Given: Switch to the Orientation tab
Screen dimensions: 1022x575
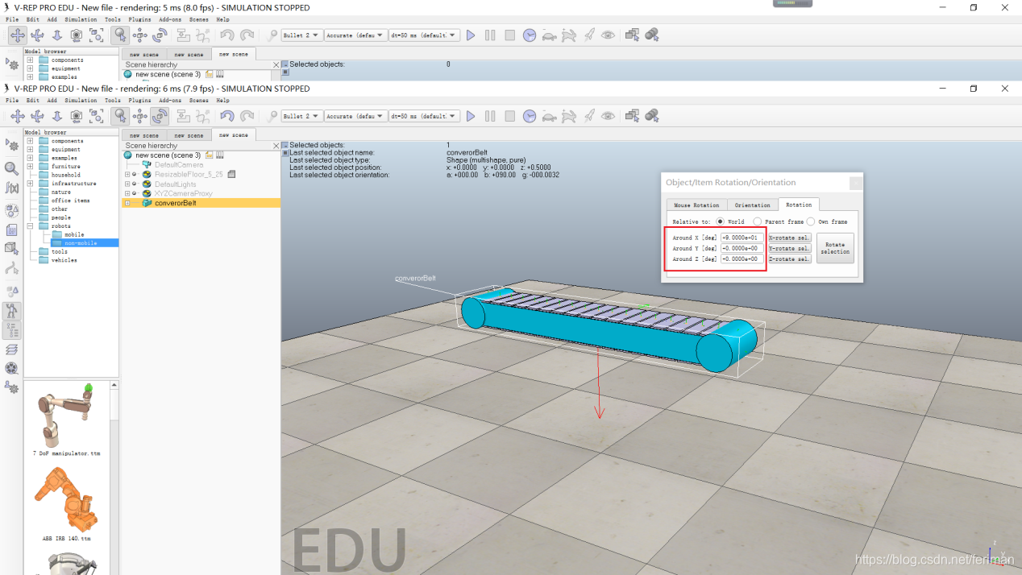Looking at the screenshot, I should (752, 205).
